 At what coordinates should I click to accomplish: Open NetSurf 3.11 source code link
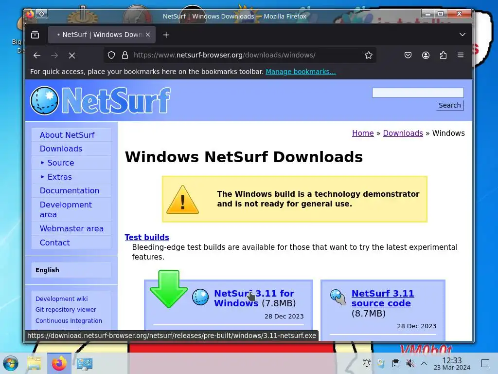(382, 298)
